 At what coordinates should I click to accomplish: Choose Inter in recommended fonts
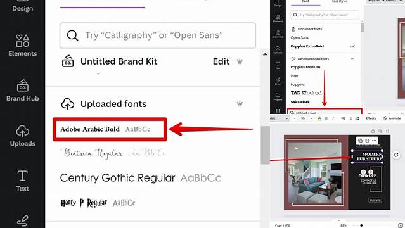click(295, 76)
